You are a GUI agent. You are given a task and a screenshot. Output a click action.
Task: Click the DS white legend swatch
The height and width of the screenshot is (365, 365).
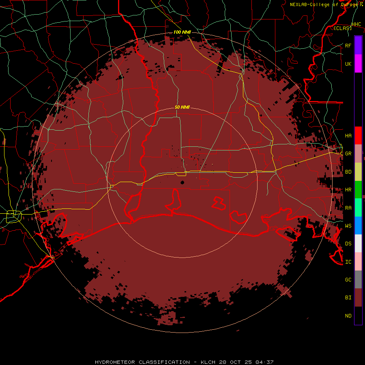pos(358,243)
